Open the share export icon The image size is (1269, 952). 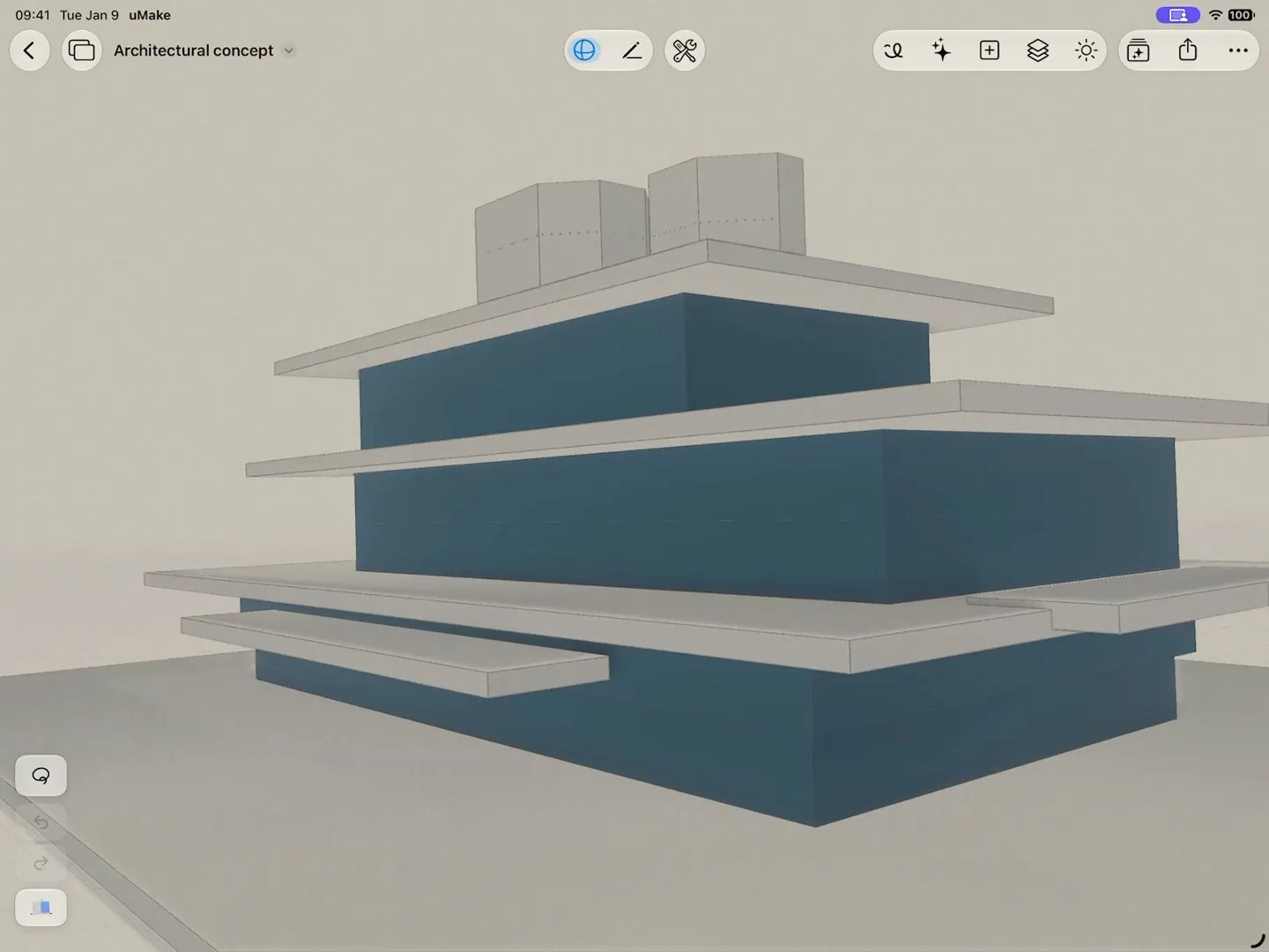pos(1188,50)
